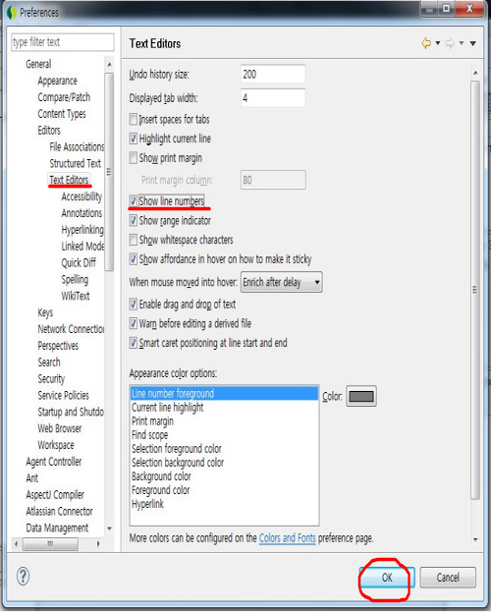The image size is (491, 612).
Task: Open File Associations tree node
Action: 77,146
